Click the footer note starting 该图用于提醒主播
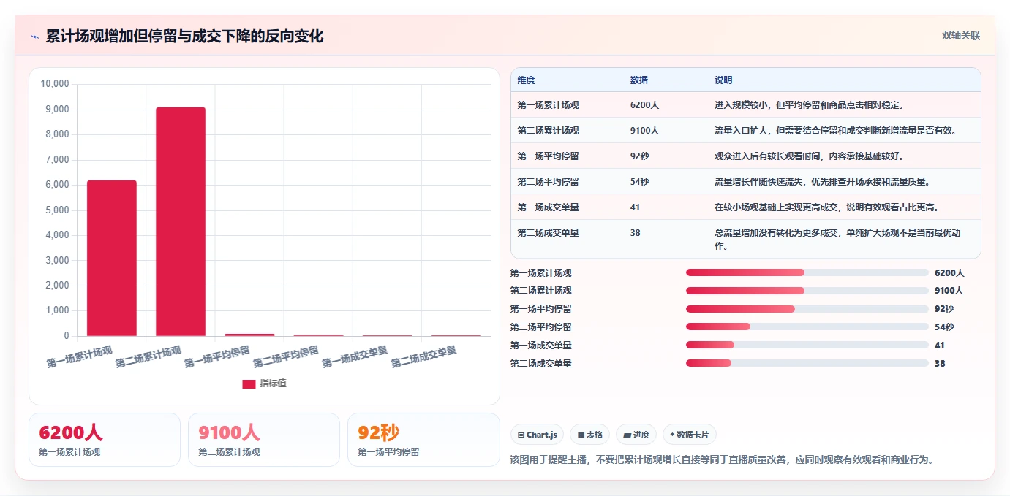The image size is (1010, 496). pos(722,460)
